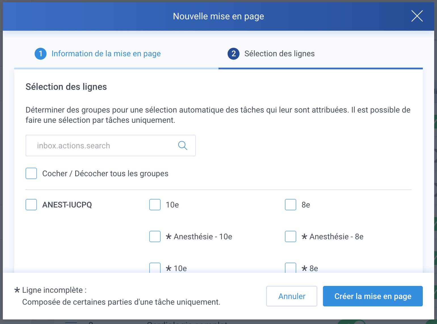The image size is (437, 324).
Task: Enable the Anesthésie - 10e checkbox
Action: point(155,236)
